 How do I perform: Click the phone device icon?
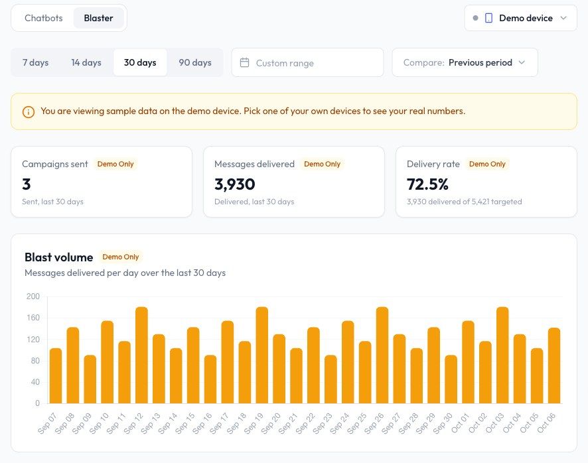tap(488, 18)
